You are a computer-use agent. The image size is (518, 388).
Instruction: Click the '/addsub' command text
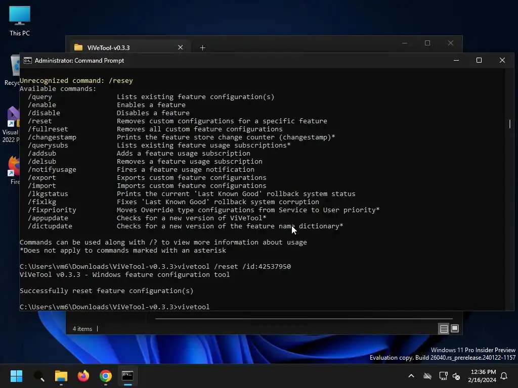click(42, 154)
